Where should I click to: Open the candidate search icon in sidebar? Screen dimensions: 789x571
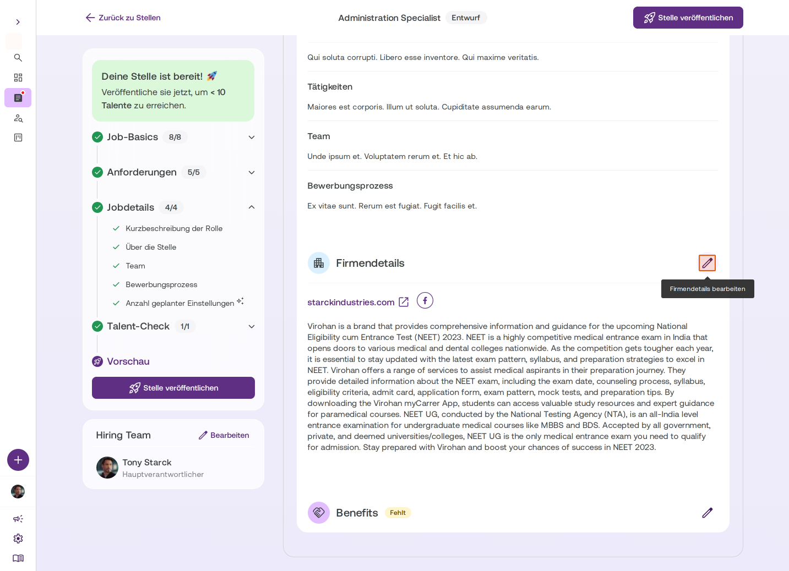pyautogui.click(x=18, y=118)
